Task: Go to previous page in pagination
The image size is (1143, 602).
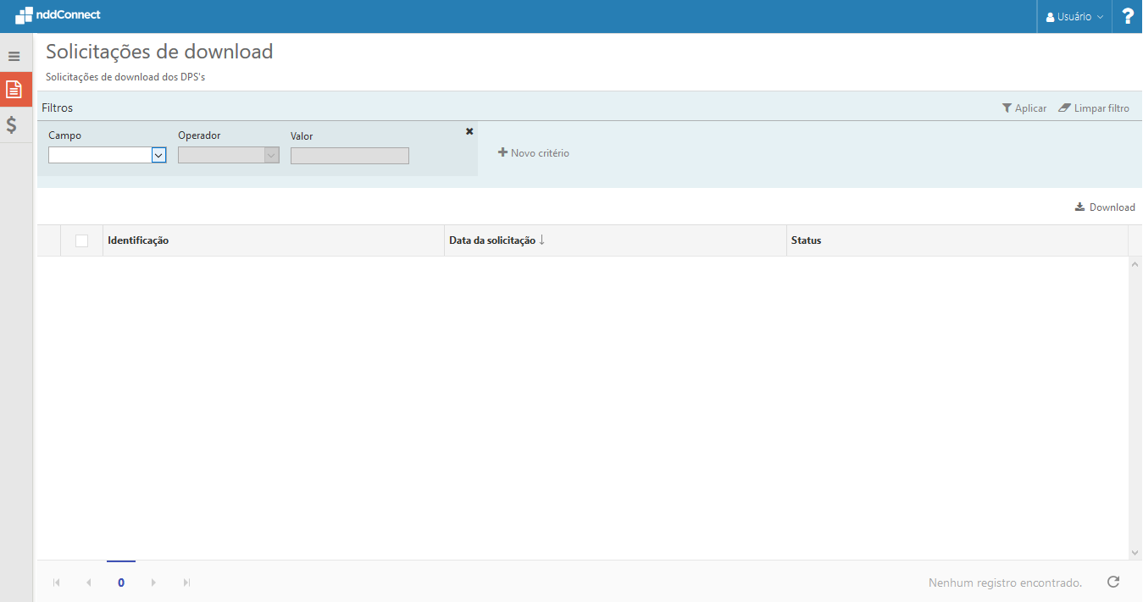Action: click(x=89, y=583)
